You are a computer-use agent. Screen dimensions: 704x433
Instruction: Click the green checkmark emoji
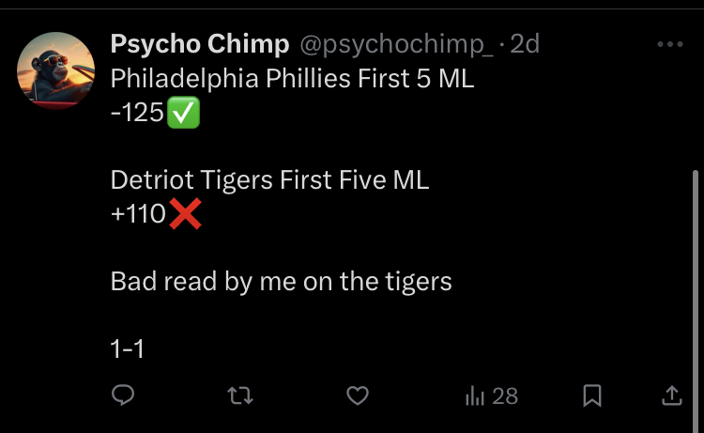pyautogui.click(x=185, y=116)
